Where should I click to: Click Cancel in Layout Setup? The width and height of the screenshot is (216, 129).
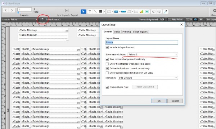coord(175,101)
